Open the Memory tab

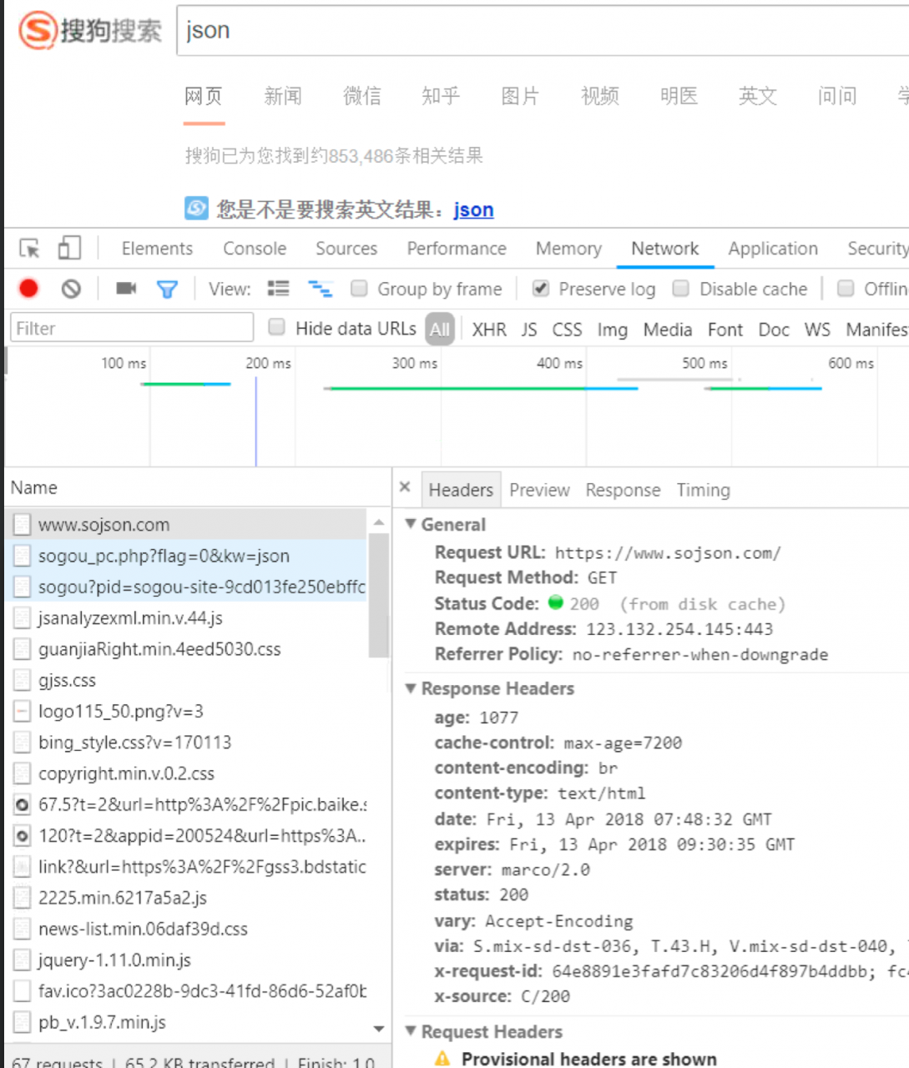tap(568, 249)
